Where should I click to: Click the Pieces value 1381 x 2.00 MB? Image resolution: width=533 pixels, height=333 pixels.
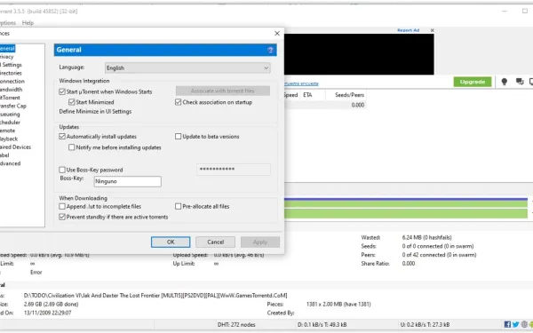pos(338,304)
